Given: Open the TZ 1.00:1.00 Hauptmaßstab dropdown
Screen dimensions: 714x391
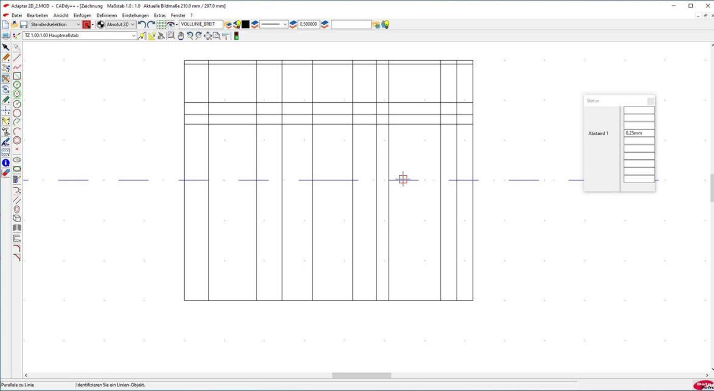Looking at the screenshot, I should point(80,35).
